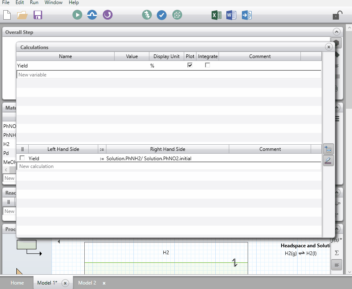Screen dimensions: 352x289
Task: Click the Integrate column header
Action: click(x=208, y=56)
